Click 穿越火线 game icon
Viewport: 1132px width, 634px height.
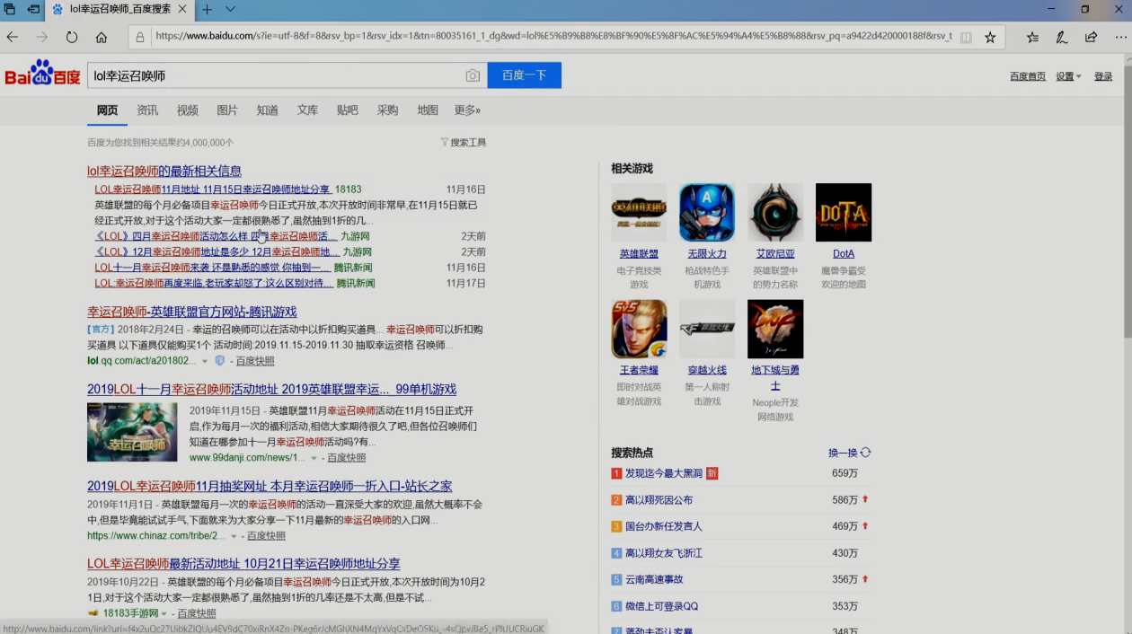pyautogui.click(x=707, y=329)
